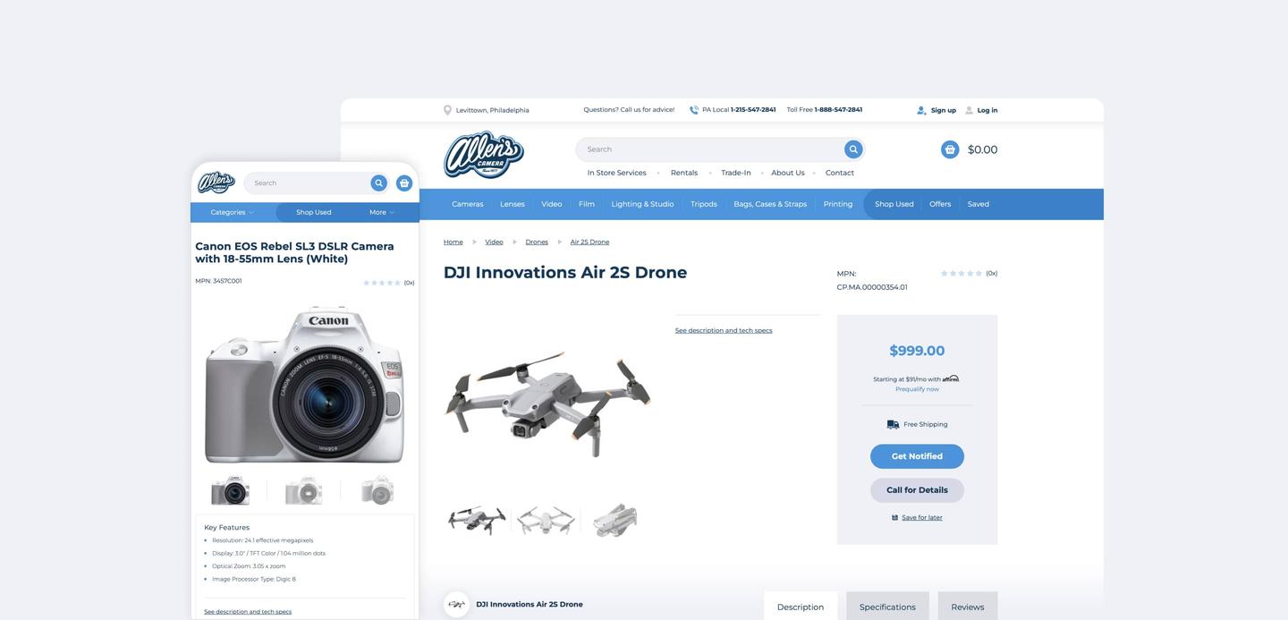This screenshot has height=620, width=1288.
Task: Click the Affirm logo in price box
Action: click(951, 378)
